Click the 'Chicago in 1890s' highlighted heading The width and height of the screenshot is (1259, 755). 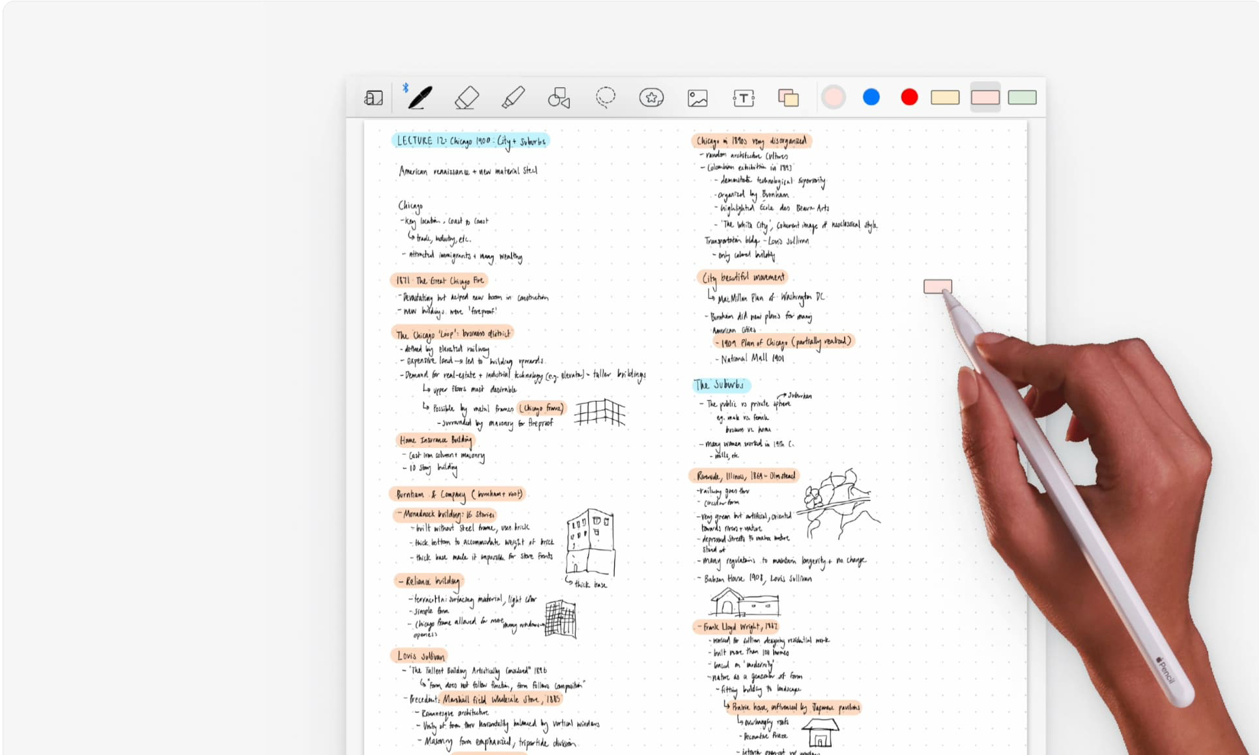pyautogui.click(x=752, y=141)
